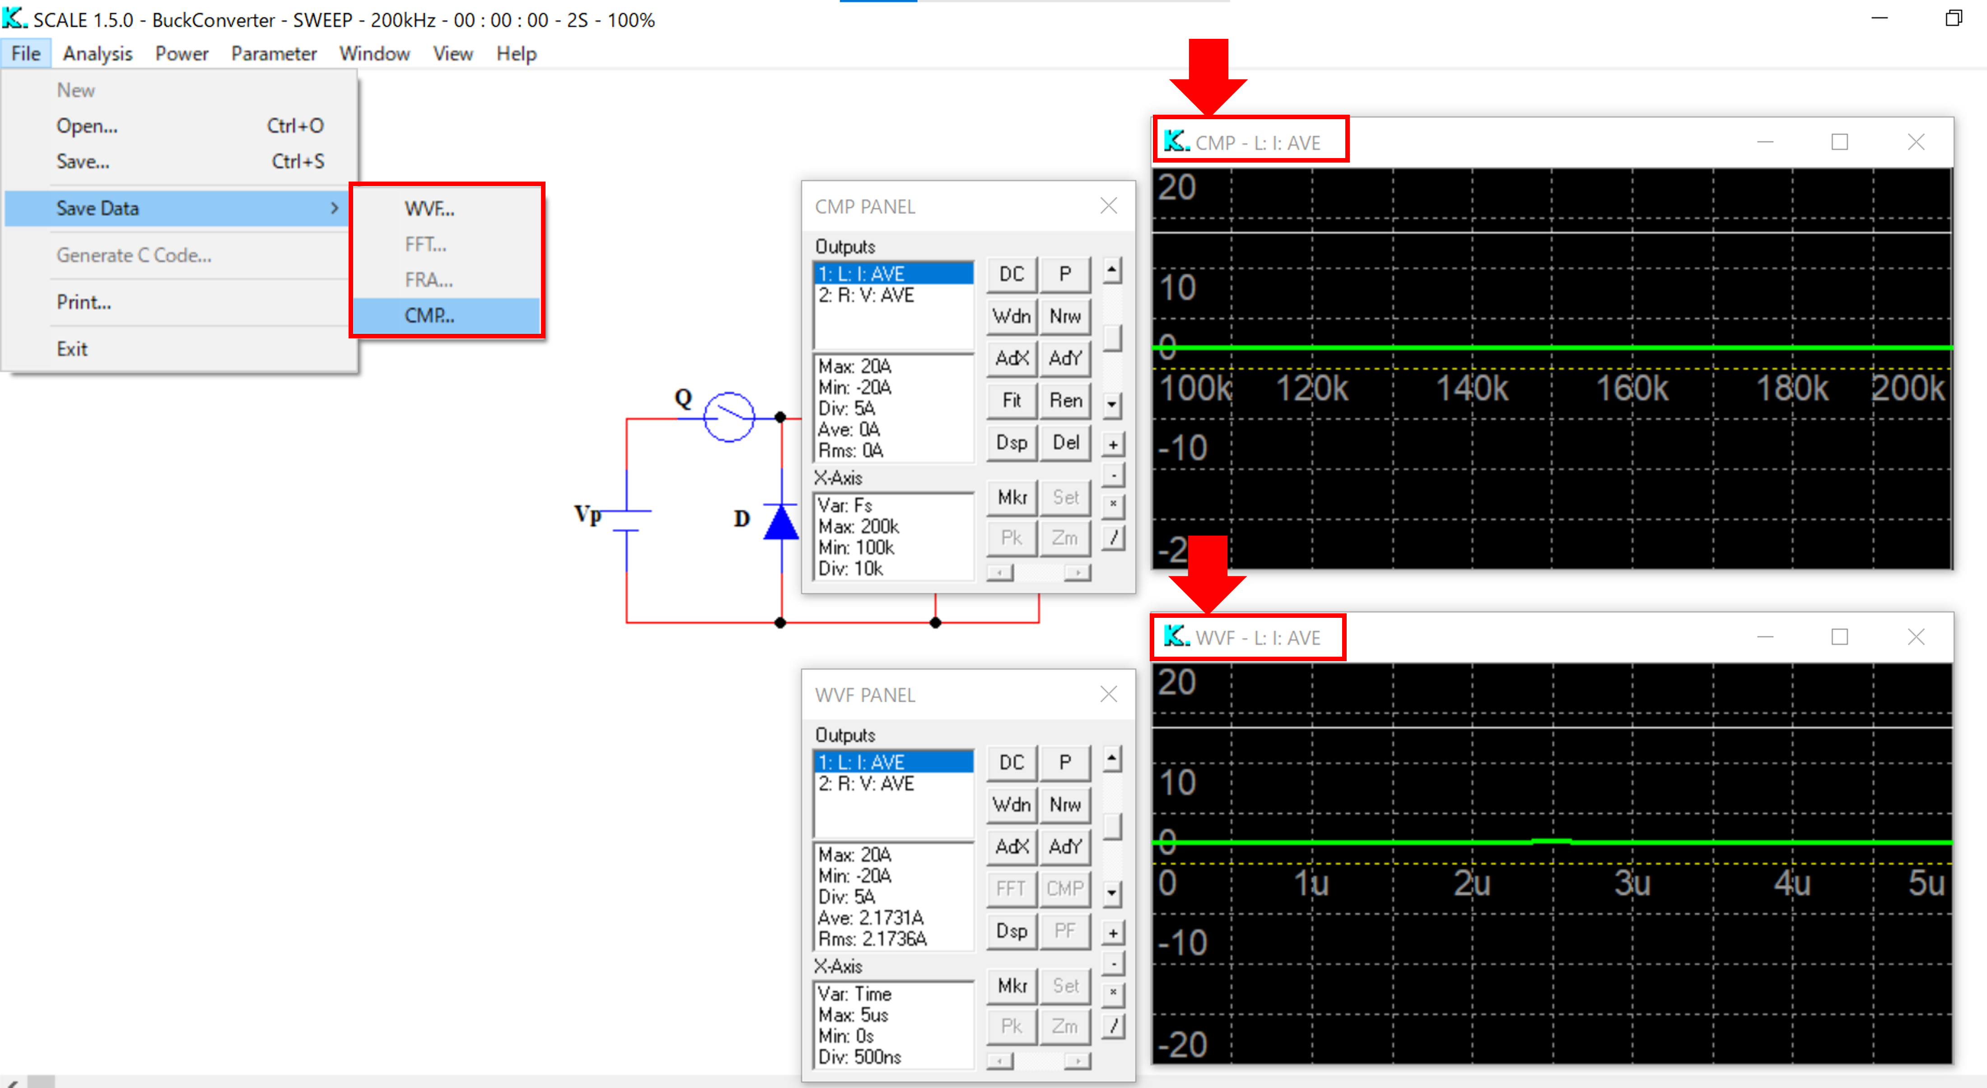Close the WVF PANEL

1109,694
